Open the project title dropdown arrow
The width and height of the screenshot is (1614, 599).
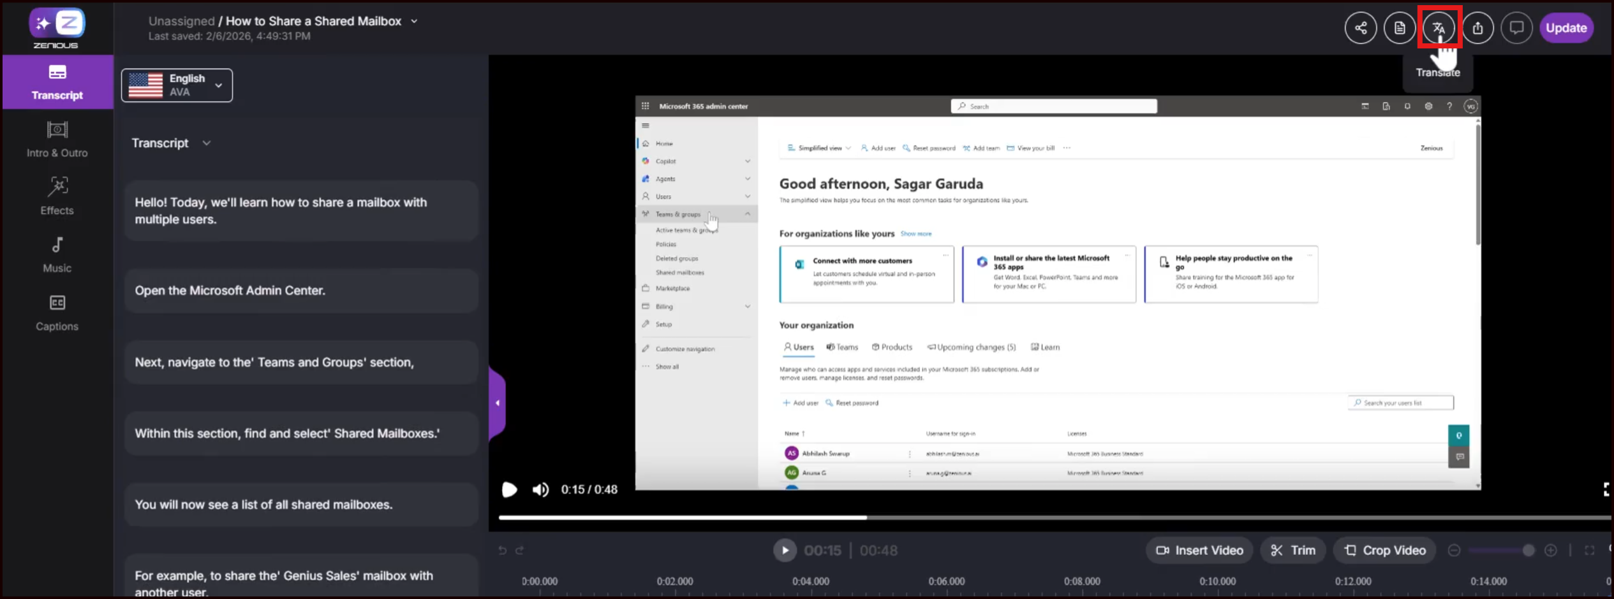click(x=414, y=21)
